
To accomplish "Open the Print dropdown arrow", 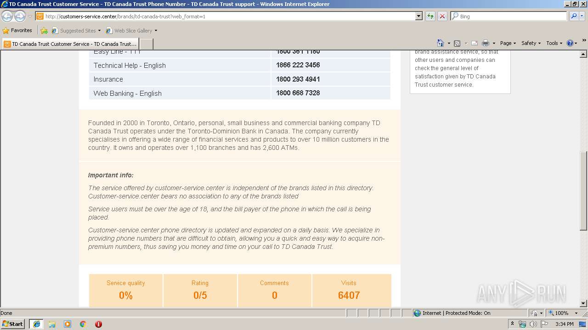I will (493, 43).
